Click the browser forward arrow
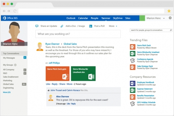Viewport: 174px width, 116px height. point(9,11)
